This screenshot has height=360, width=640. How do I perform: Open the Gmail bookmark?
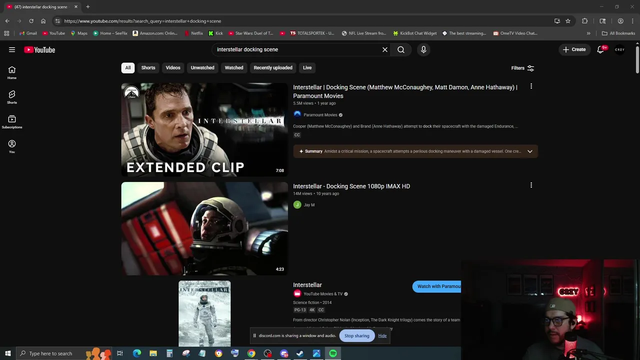28,33
